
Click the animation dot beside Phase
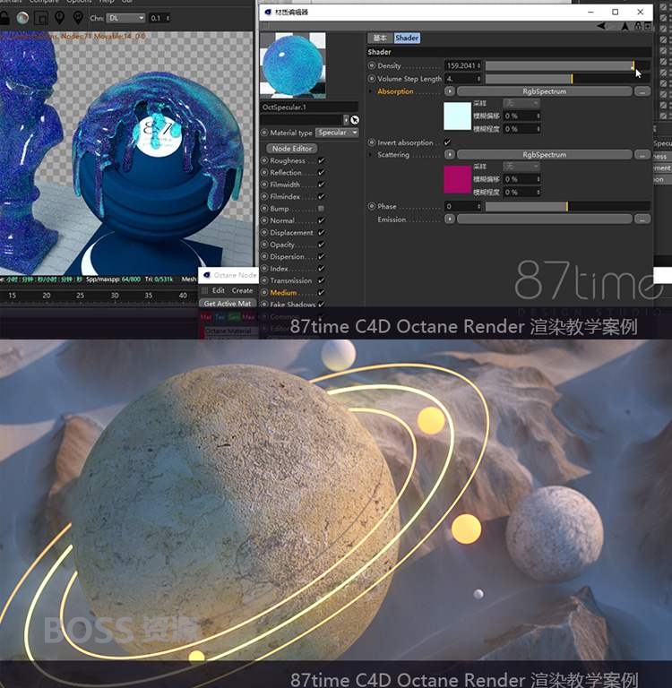click(x=372, y=206)
